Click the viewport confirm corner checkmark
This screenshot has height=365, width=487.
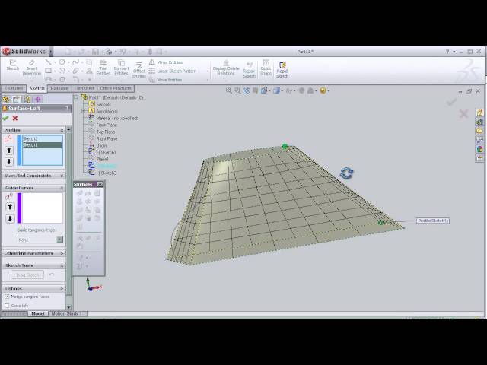451,102
